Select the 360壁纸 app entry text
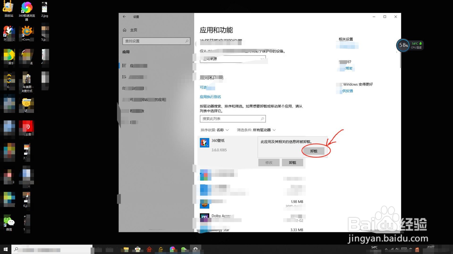Screen dimensions: 453x254 click(218, 141)
